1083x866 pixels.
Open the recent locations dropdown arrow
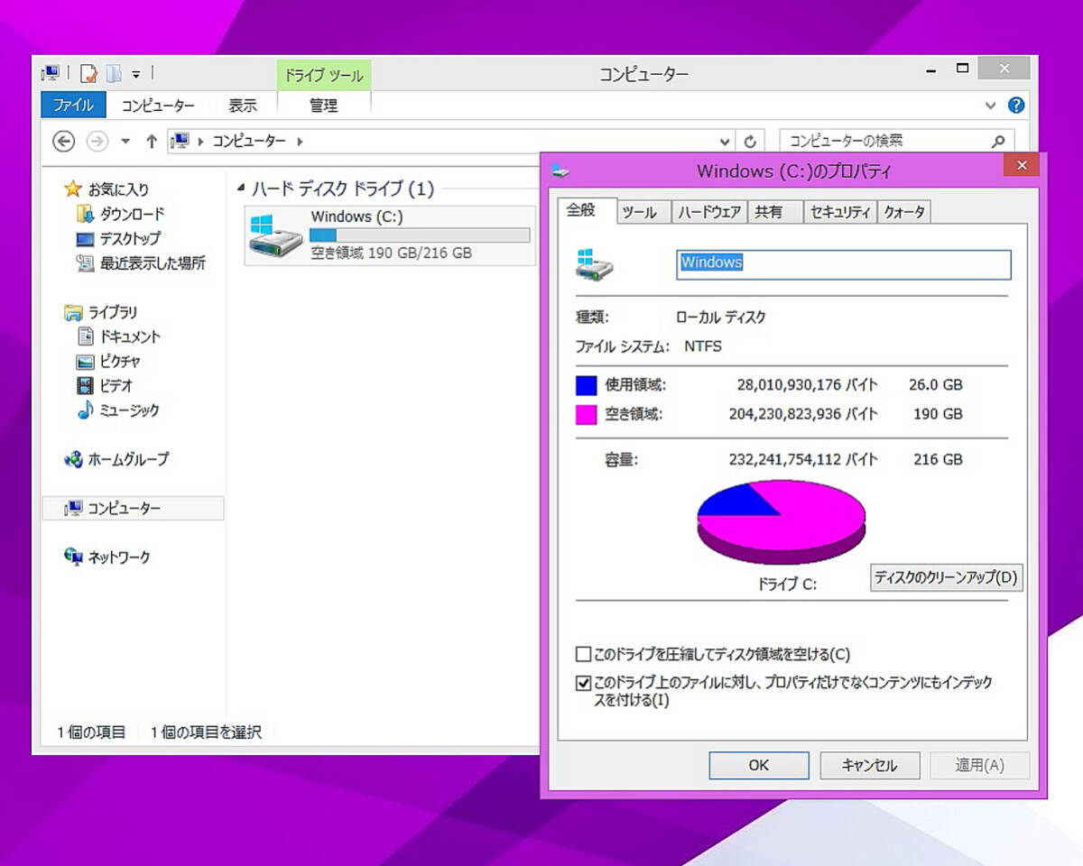125,142
